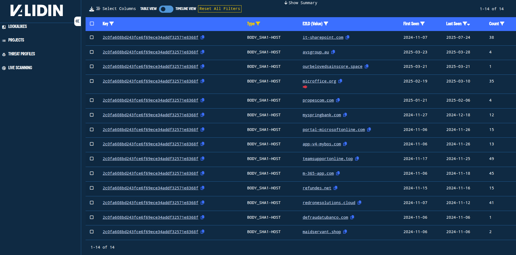Copy hash key in the maidservant.shop row
Viewport: 516px width, 255px height.
pyautogui.click(x=202, y=232)
